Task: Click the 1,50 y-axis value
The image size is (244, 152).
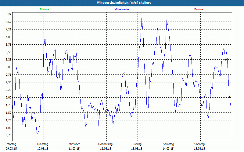Action: click(9, 112)
